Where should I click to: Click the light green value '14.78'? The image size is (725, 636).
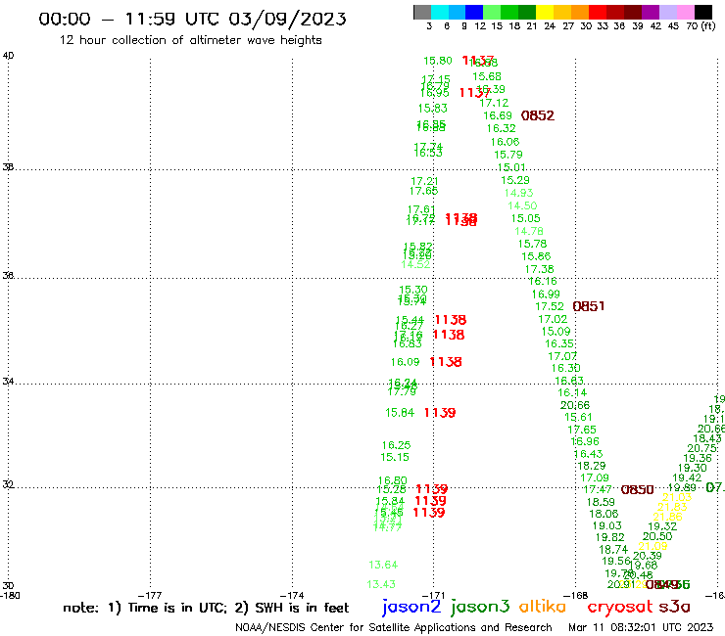pyautogui.click(x=529, y=231)
